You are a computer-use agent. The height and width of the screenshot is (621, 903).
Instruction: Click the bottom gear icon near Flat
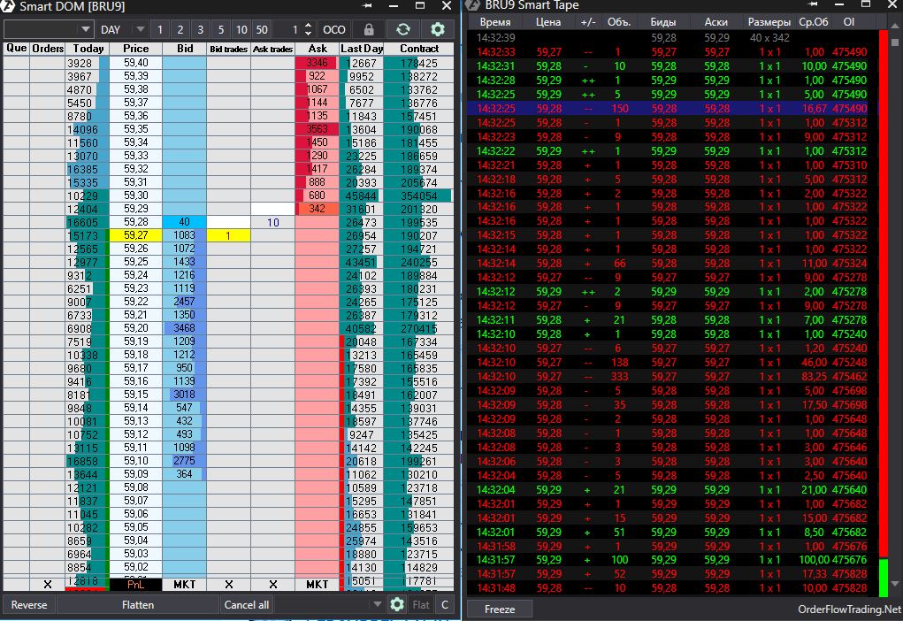[397, 604]
